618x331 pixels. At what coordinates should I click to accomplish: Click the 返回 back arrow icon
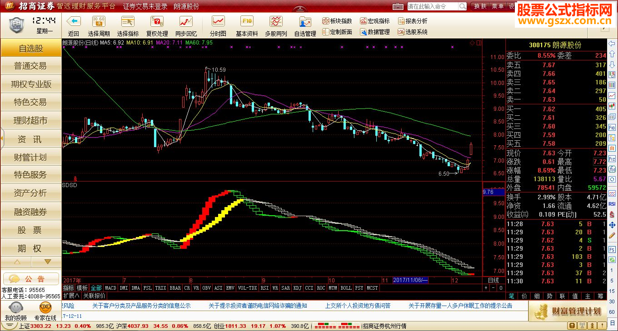point(73,21)
